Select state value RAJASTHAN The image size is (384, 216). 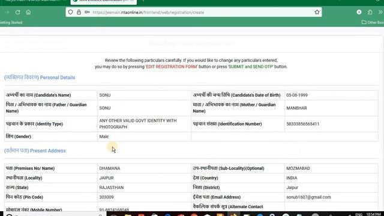tap(112, 187)
